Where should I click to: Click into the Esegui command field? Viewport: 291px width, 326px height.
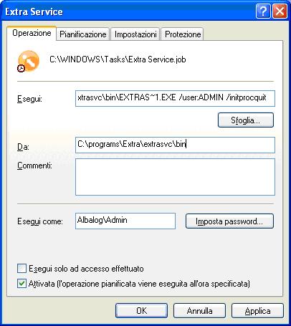[175, 98]
